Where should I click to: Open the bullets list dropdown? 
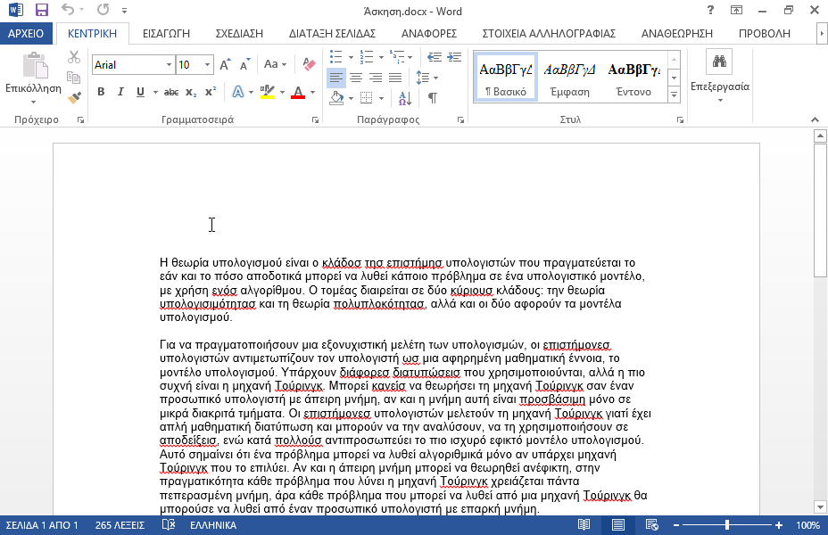[x=351, y=57]
